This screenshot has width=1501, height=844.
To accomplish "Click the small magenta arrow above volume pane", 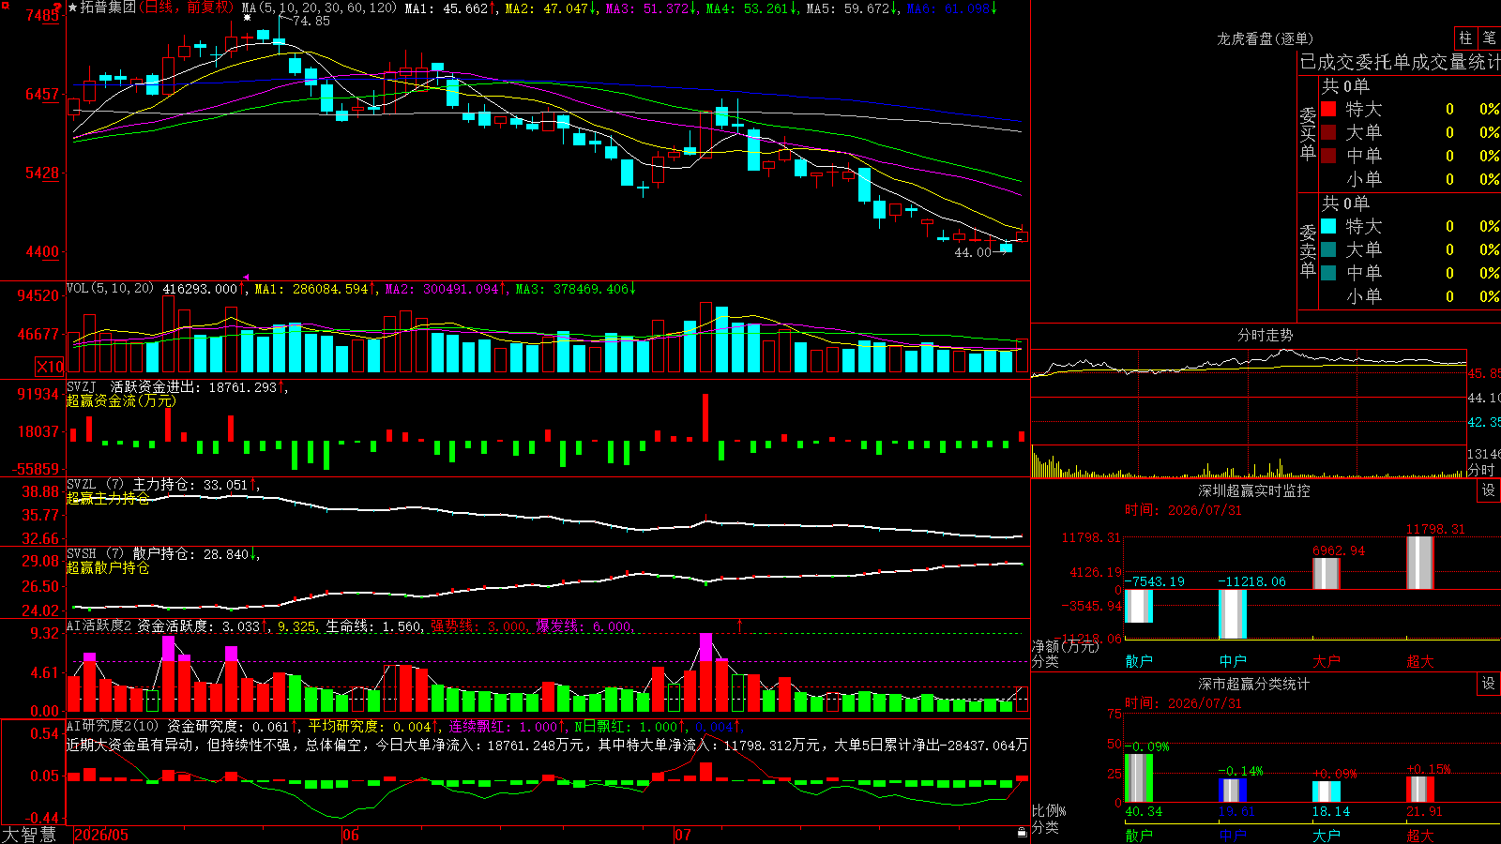I will pos(246,278).
